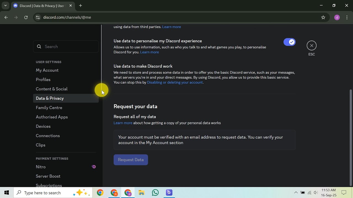The image size is (353, 198).
Task: Open Server Boost settings
Action: pyautogui.click(x=66, y=176)
